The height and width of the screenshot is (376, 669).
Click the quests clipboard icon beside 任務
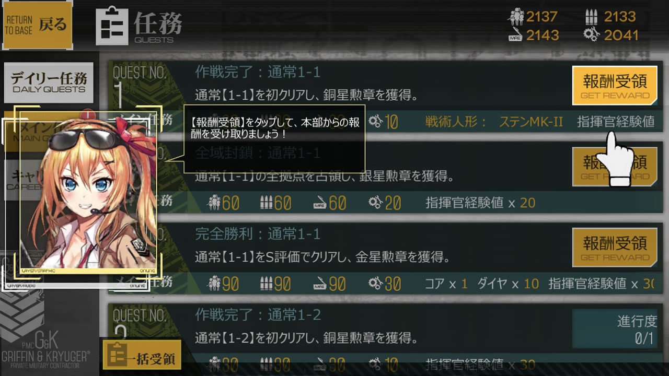coord(112,26)
